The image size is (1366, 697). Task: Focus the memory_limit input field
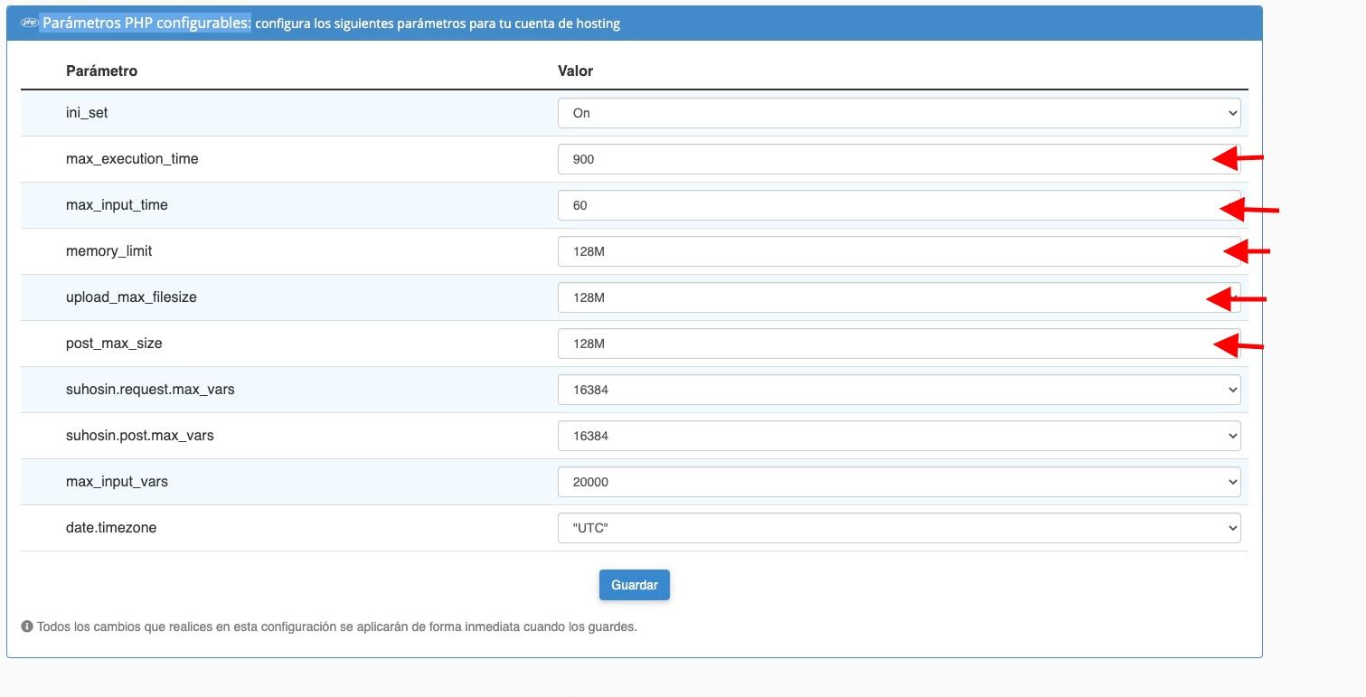click(x=899, y=251)
